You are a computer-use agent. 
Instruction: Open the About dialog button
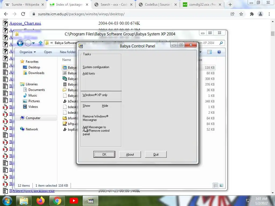(130, 154)
